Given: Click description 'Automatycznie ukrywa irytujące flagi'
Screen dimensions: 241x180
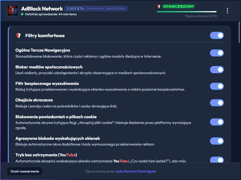Looking at the screenshot, I should pyautogui.click(x=103, y=125).
